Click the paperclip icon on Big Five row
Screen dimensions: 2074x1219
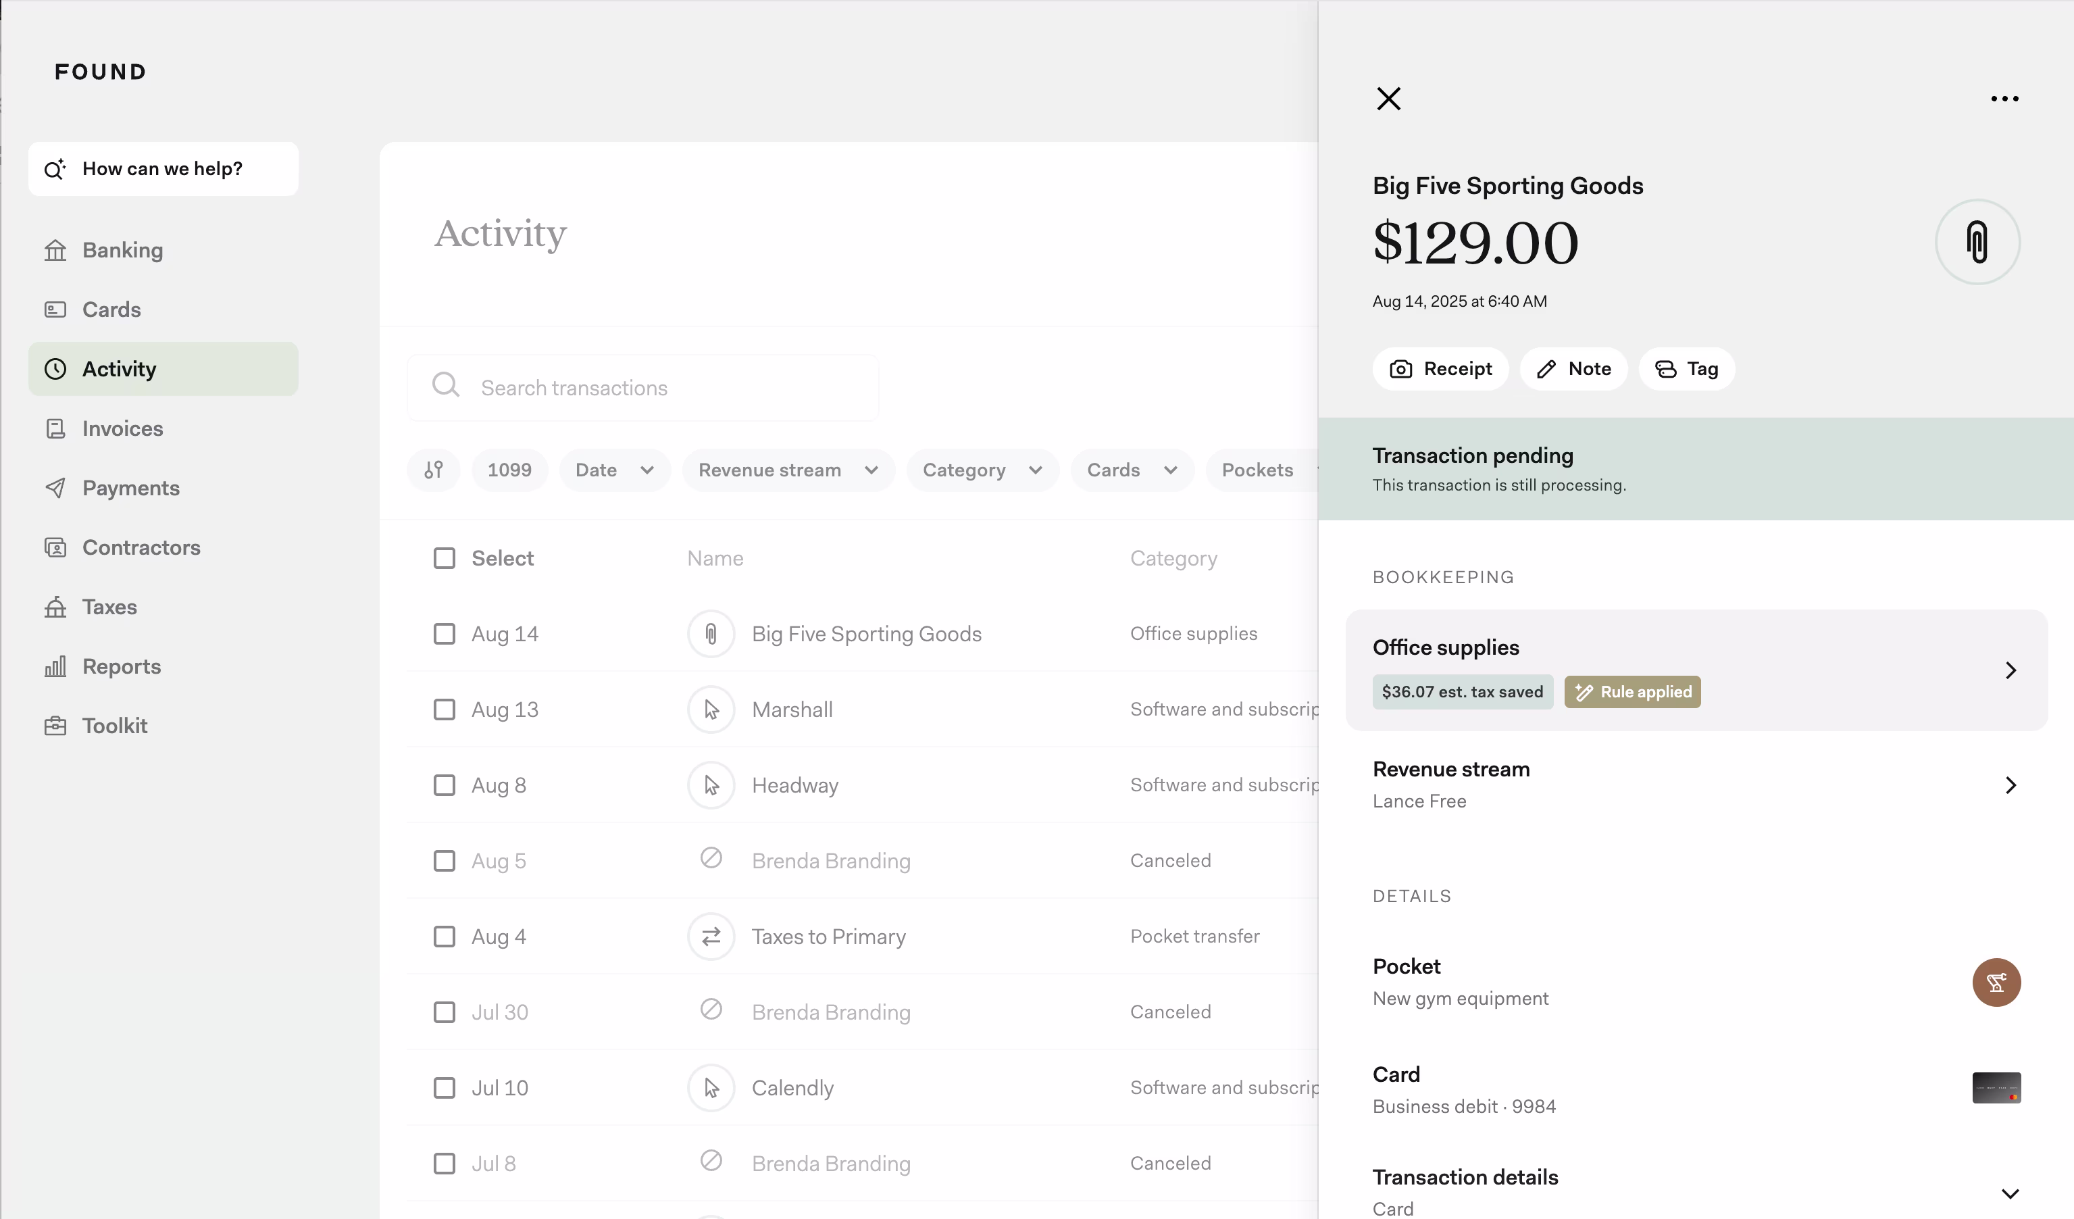point(711,634)
